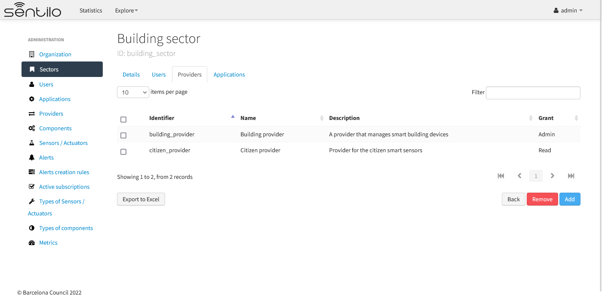Click the Read grant value
Image resolution: width=602 pixels, height=301 pixels.
[x=545, y=150]
